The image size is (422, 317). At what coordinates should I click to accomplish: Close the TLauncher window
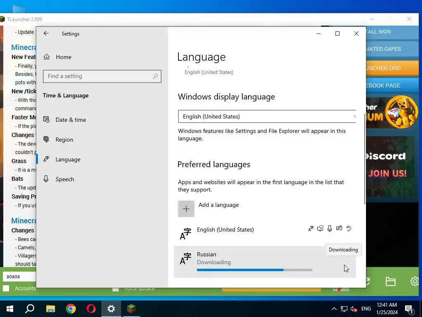pyautogui.click(x=409, y=19)
